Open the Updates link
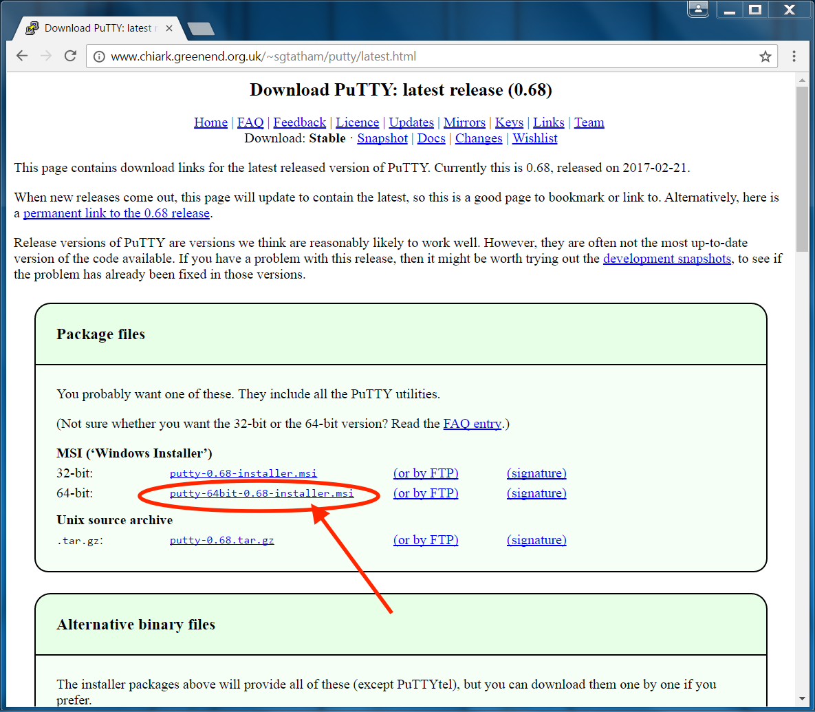The image size is (815, 712). tap(411, 122)
